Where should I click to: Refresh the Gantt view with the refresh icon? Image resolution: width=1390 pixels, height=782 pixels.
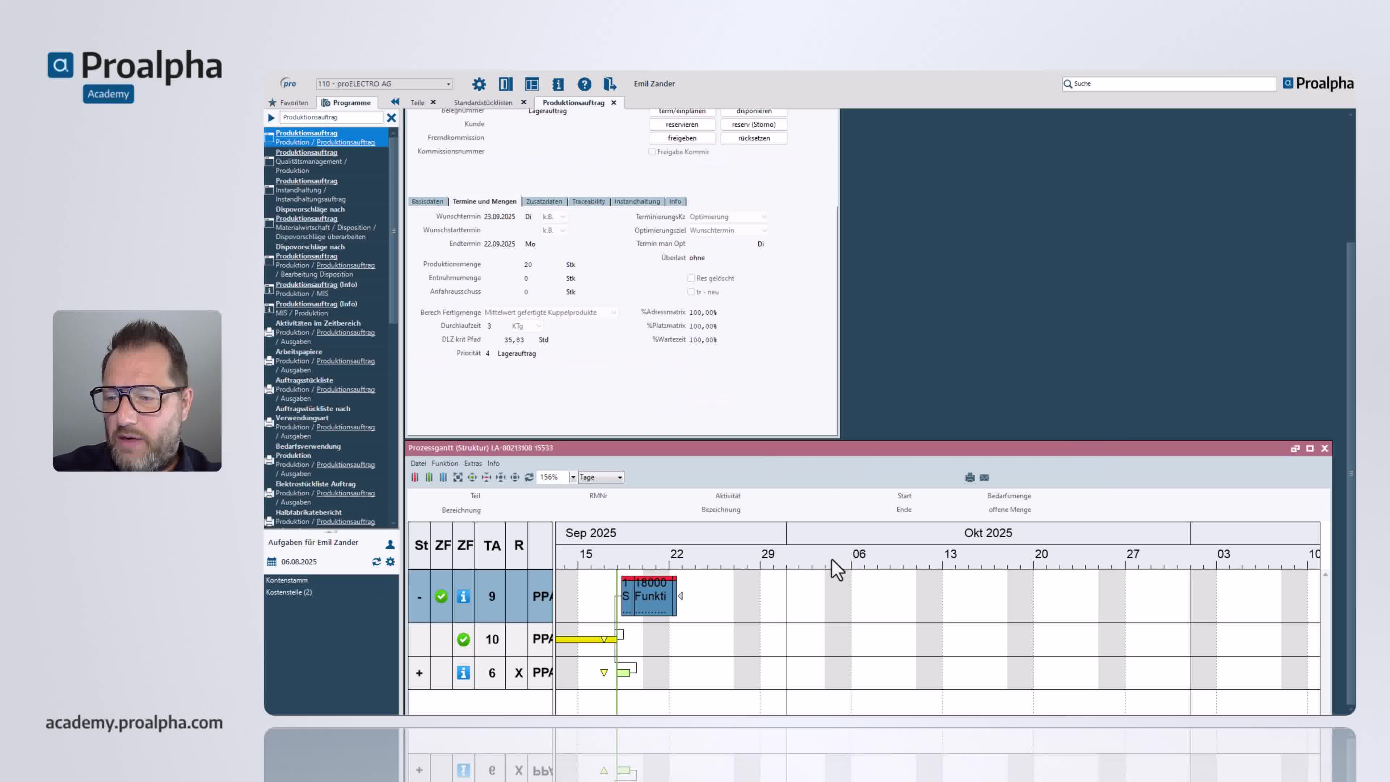click(529, 477)
